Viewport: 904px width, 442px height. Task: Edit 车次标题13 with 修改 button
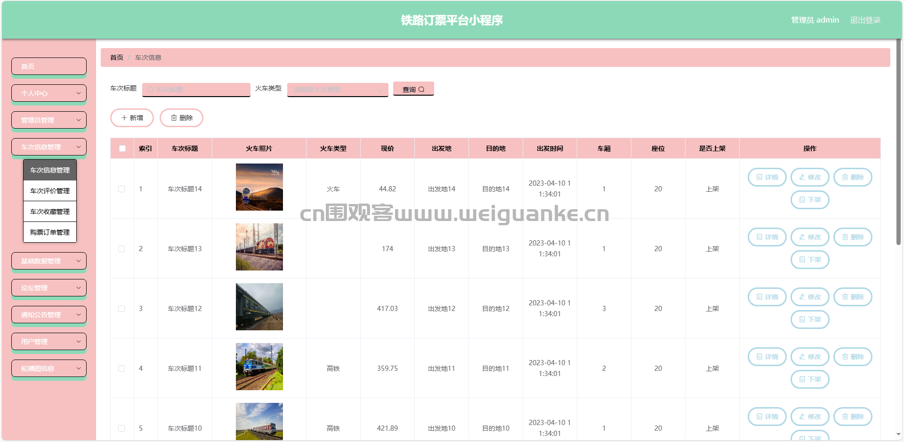810,237
